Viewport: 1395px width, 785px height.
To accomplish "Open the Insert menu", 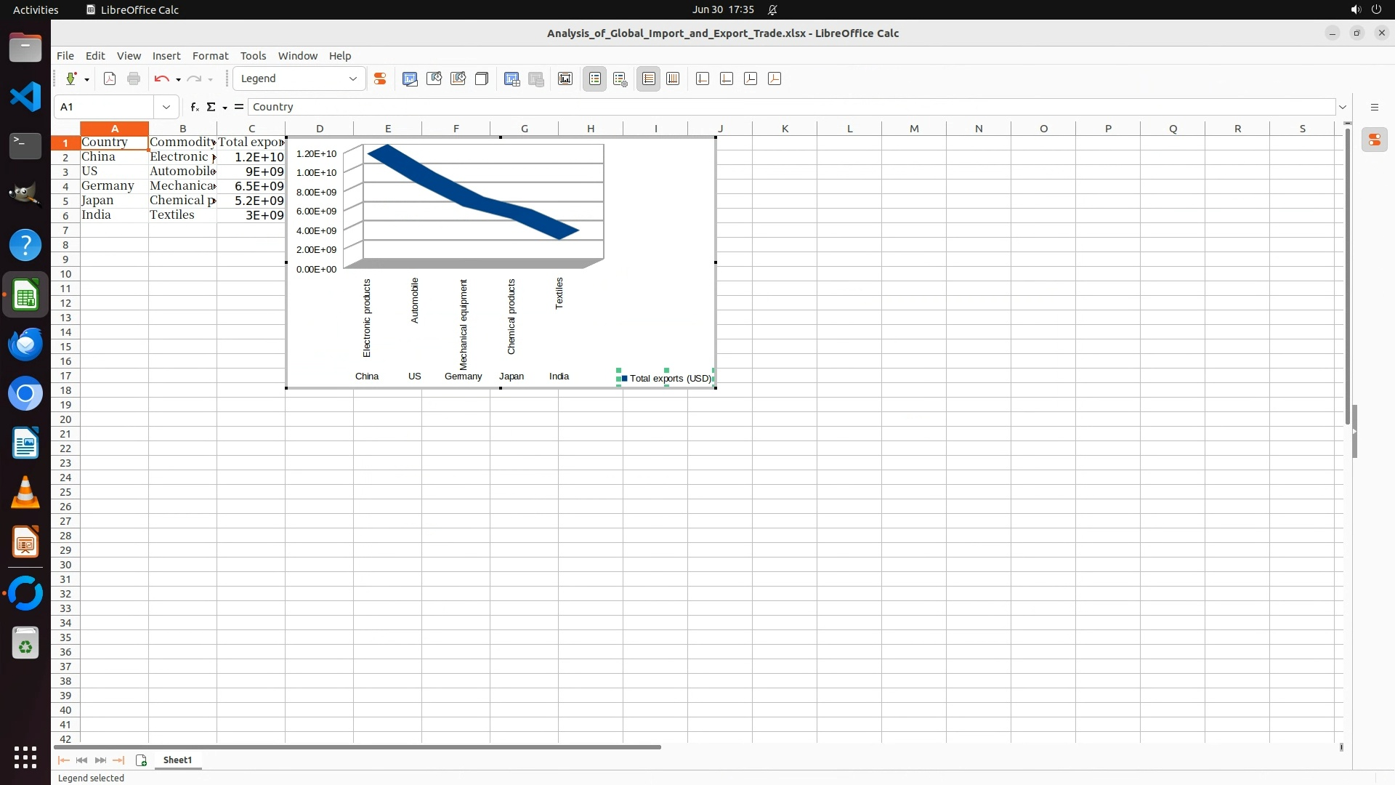I will (x=166, y=56).
